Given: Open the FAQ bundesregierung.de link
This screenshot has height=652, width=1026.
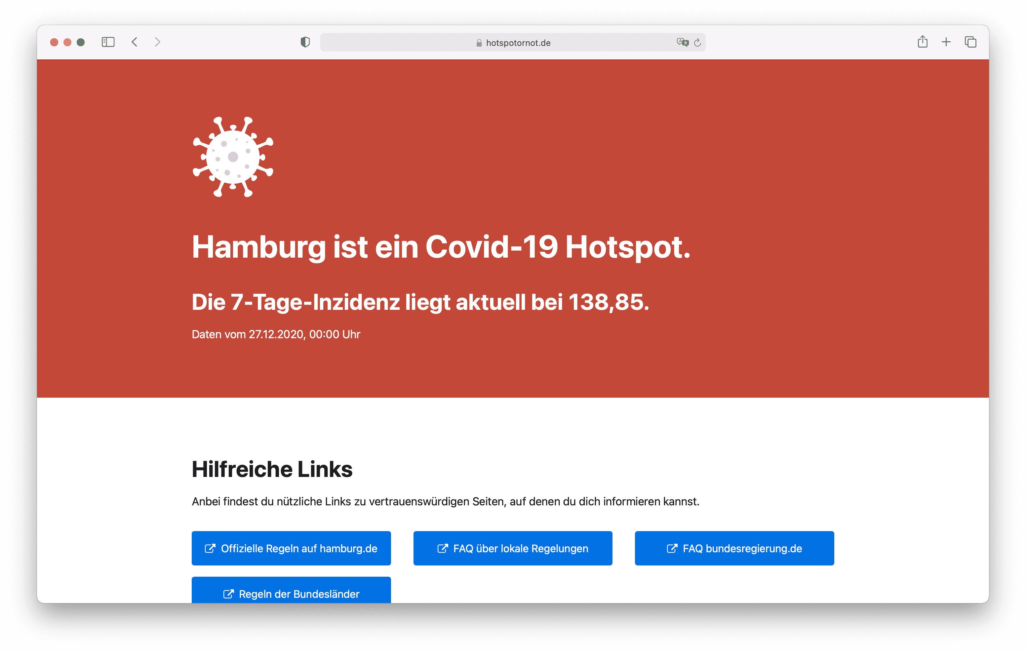Looking at the screenshot, I should [x=734, y=548].
